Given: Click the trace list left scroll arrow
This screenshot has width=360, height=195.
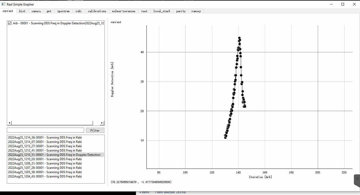Looking at the screenshot, I should click(x=10, y=123).
